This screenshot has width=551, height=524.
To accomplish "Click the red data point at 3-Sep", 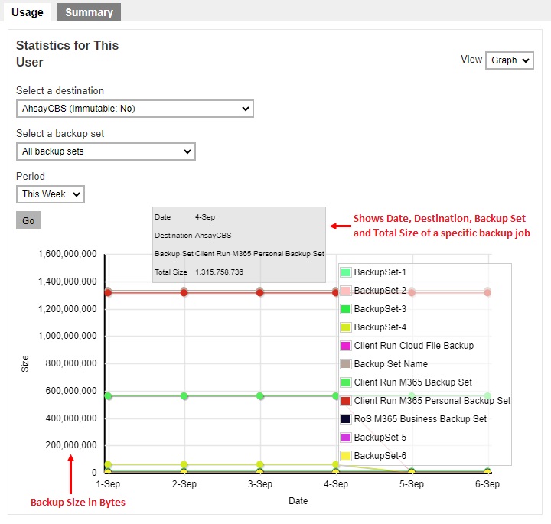I will tap(260, 292).
